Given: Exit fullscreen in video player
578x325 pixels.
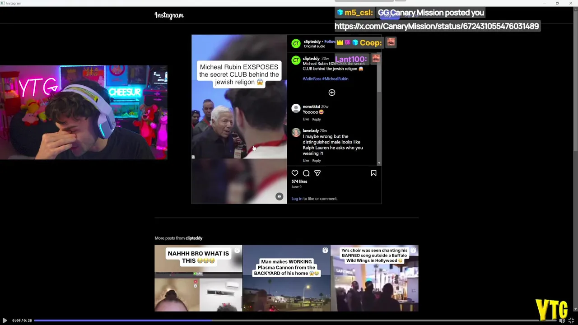Looking at the screenshot, I should click(x=571, y=320).
